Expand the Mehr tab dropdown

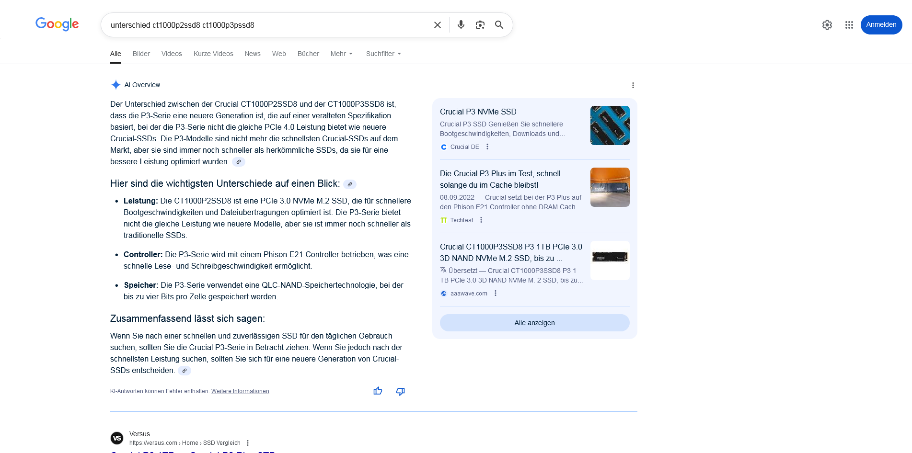(341, 54)
